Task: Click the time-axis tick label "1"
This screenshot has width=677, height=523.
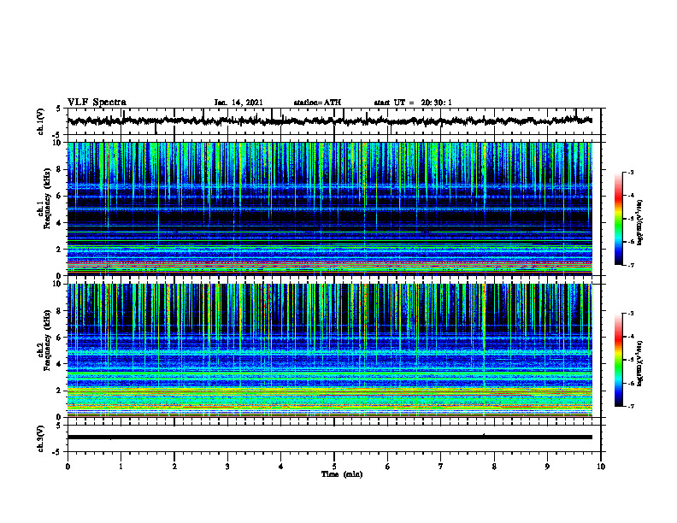Action: click(x=121, y=467)
